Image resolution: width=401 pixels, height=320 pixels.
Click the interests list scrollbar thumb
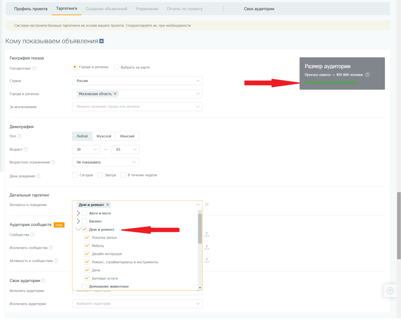[x=200, y=228]
